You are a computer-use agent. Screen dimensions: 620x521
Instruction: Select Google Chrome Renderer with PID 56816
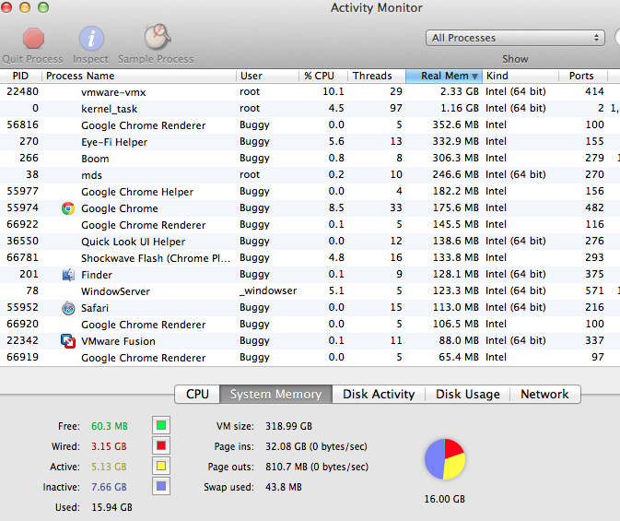click(x=310, y=125)
